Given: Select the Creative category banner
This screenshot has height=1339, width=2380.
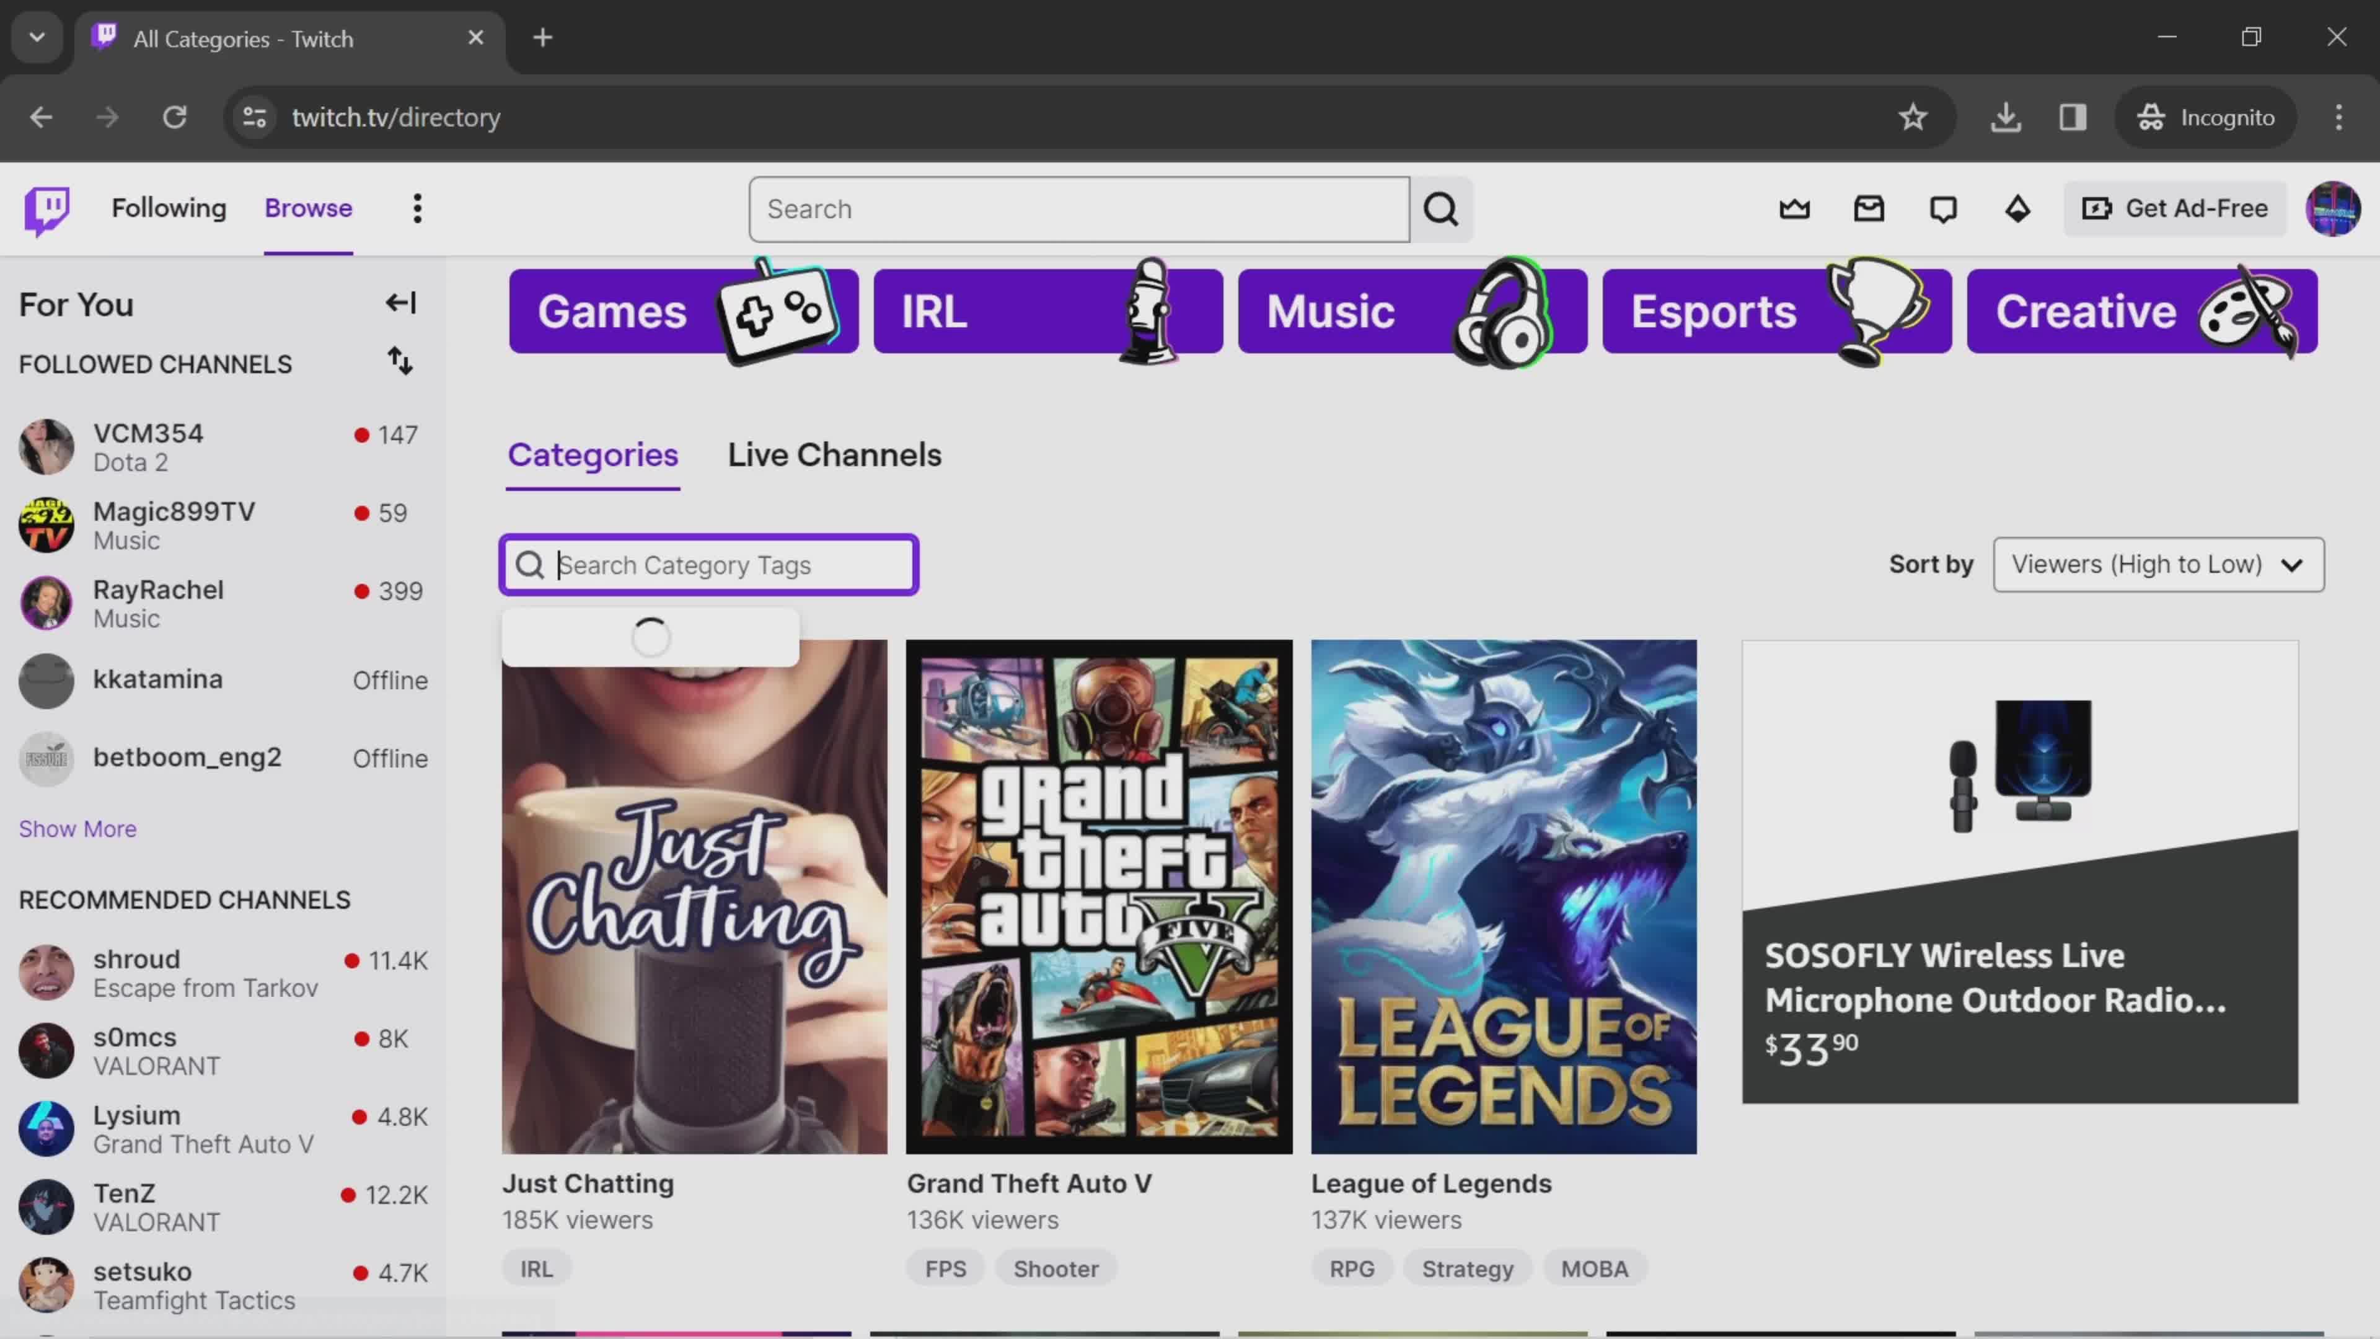Looking at the screenshot, I should point(2141,311).
